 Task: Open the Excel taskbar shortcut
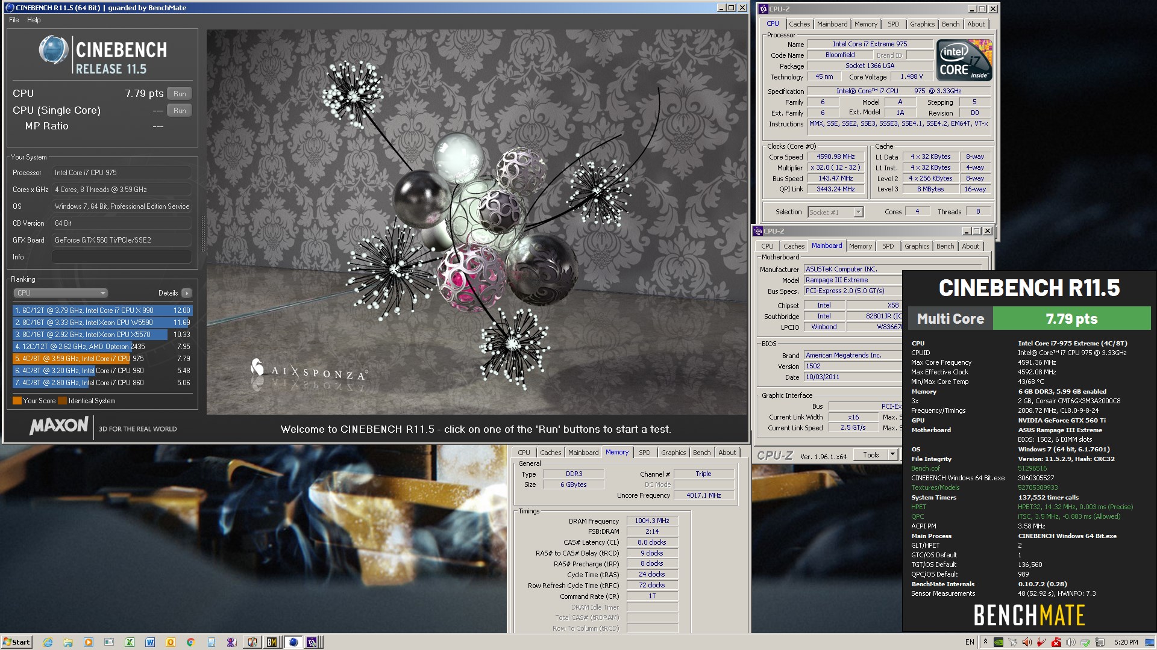tap(130, 642)
